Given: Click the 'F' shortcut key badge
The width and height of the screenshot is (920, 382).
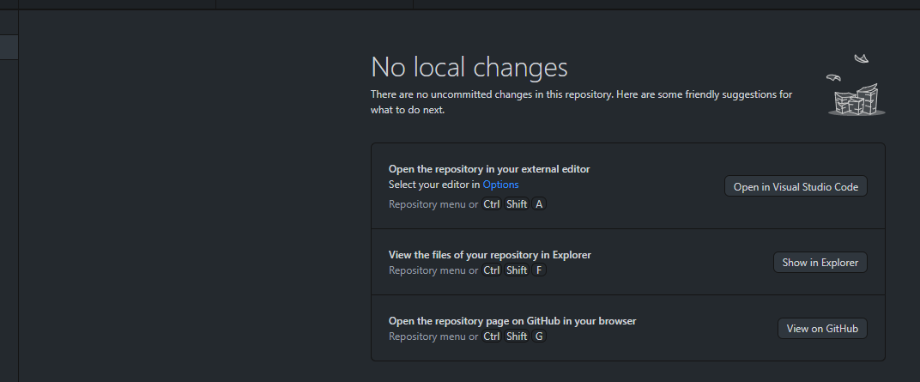Looking at the screenshot, I should [x=539, y=270].
